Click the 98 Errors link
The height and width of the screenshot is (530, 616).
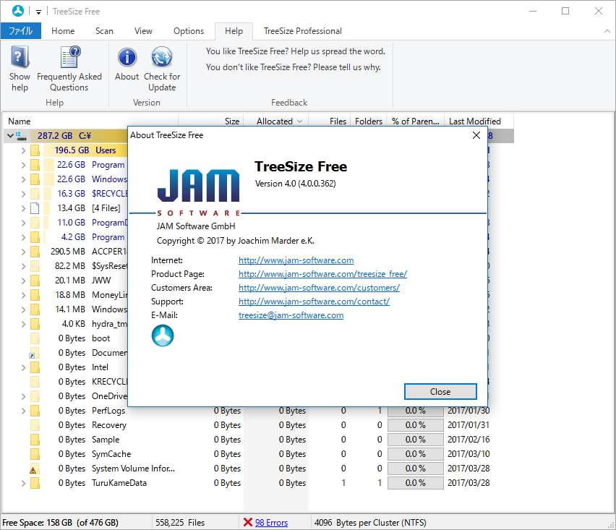[271, 523]
